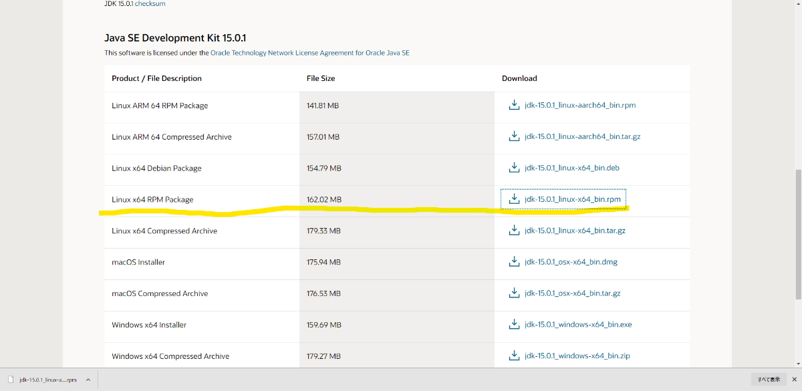Click file icon of downloaded jdk rpm

coord(11,380)
